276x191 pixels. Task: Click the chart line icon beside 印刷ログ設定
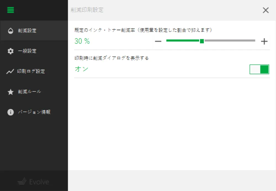(10, 71)
